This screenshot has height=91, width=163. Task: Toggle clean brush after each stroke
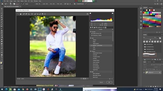pyautogui.click(x=23, y=4)
